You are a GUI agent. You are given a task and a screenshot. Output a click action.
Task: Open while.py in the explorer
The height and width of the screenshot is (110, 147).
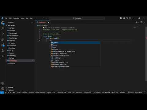point(12,63)
